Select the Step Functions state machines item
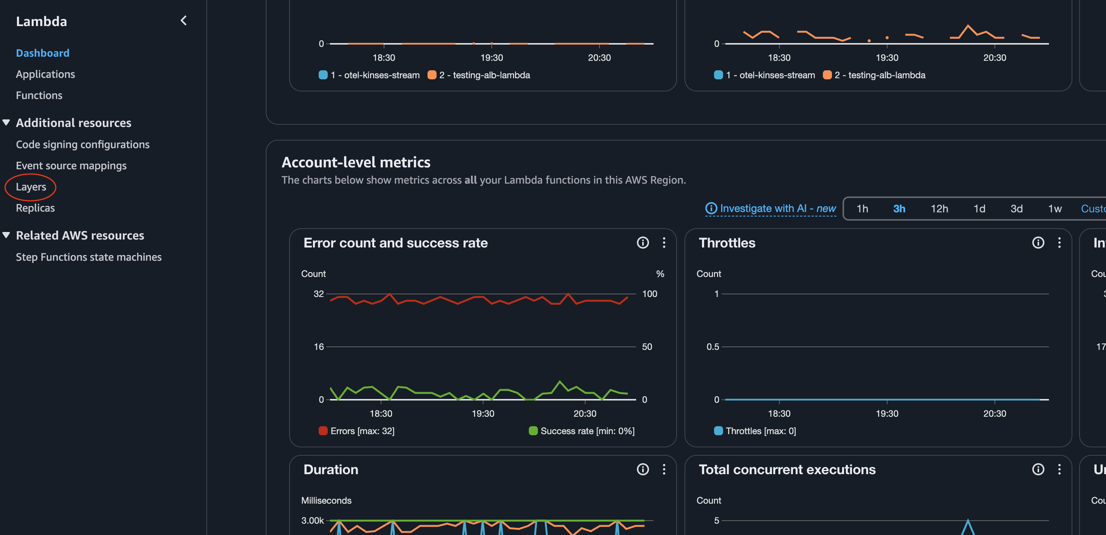The image size is (1106, 535). pyautogui.click(x=88, y=257)
